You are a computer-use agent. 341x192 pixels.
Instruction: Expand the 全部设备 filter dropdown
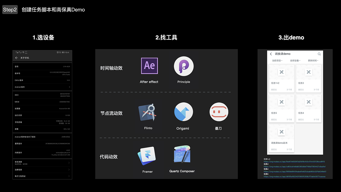(295, 61)
